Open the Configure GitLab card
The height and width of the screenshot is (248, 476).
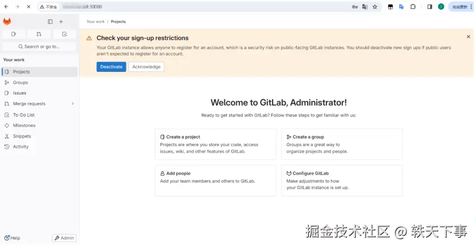coord(342,181)
